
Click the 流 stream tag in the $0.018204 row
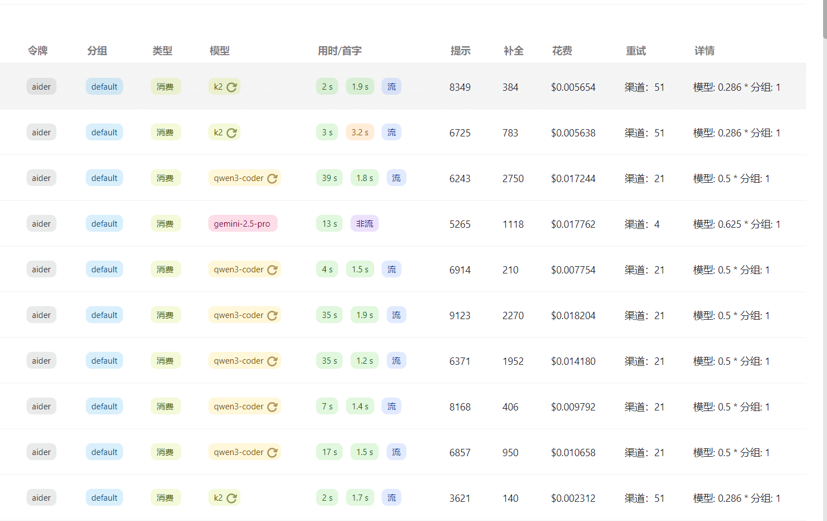(x=396, y=315)
